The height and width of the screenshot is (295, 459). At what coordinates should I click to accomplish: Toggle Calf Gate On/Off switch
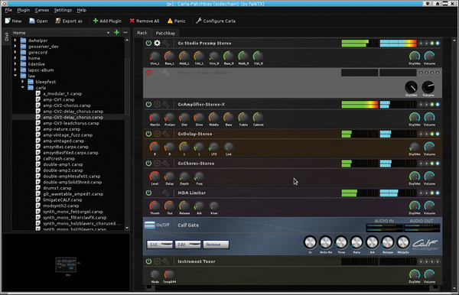point(150,225)
